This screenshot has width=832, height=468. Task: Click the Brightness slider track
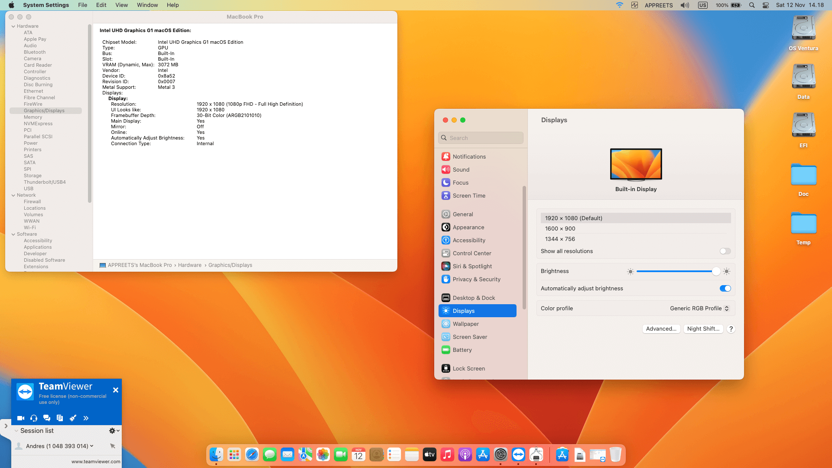[674, 272]
